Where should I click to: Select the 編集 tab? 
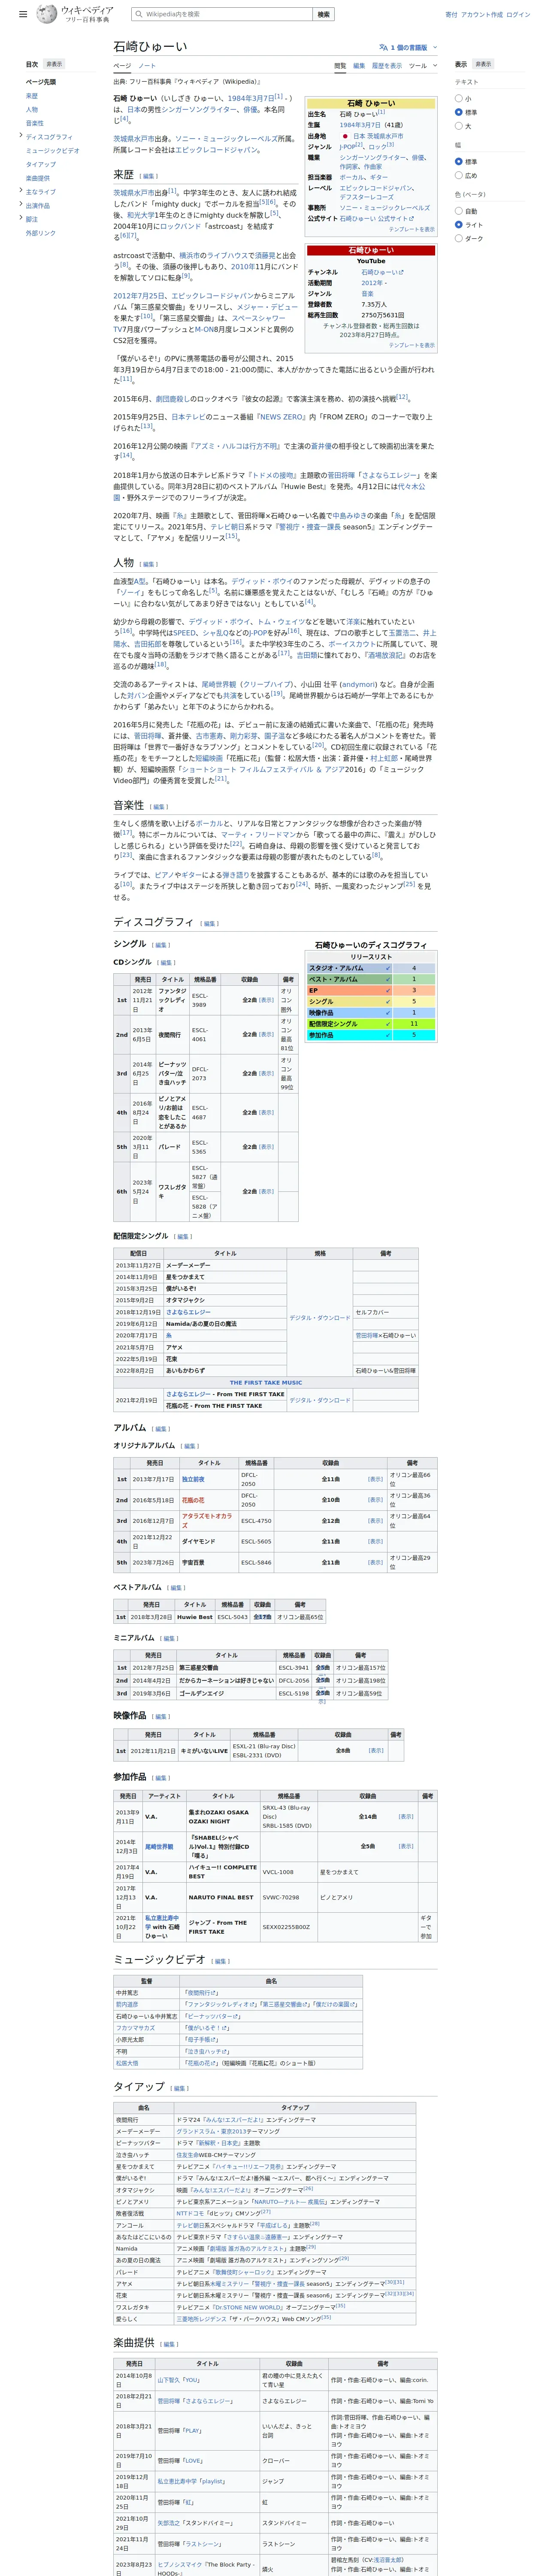pyautogui.click(x=359, y=66)
